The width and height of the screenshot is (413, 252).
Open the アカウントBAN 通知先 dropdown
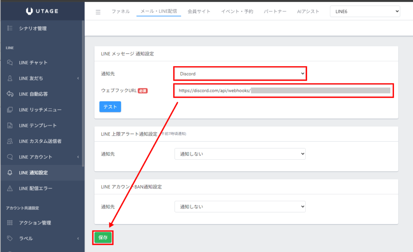(x=240, y=207)
